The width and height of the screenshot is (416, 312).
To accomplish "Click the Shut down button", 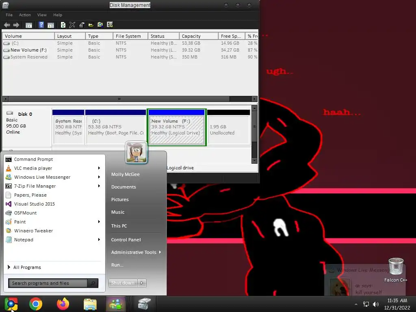I will point(123,283).
